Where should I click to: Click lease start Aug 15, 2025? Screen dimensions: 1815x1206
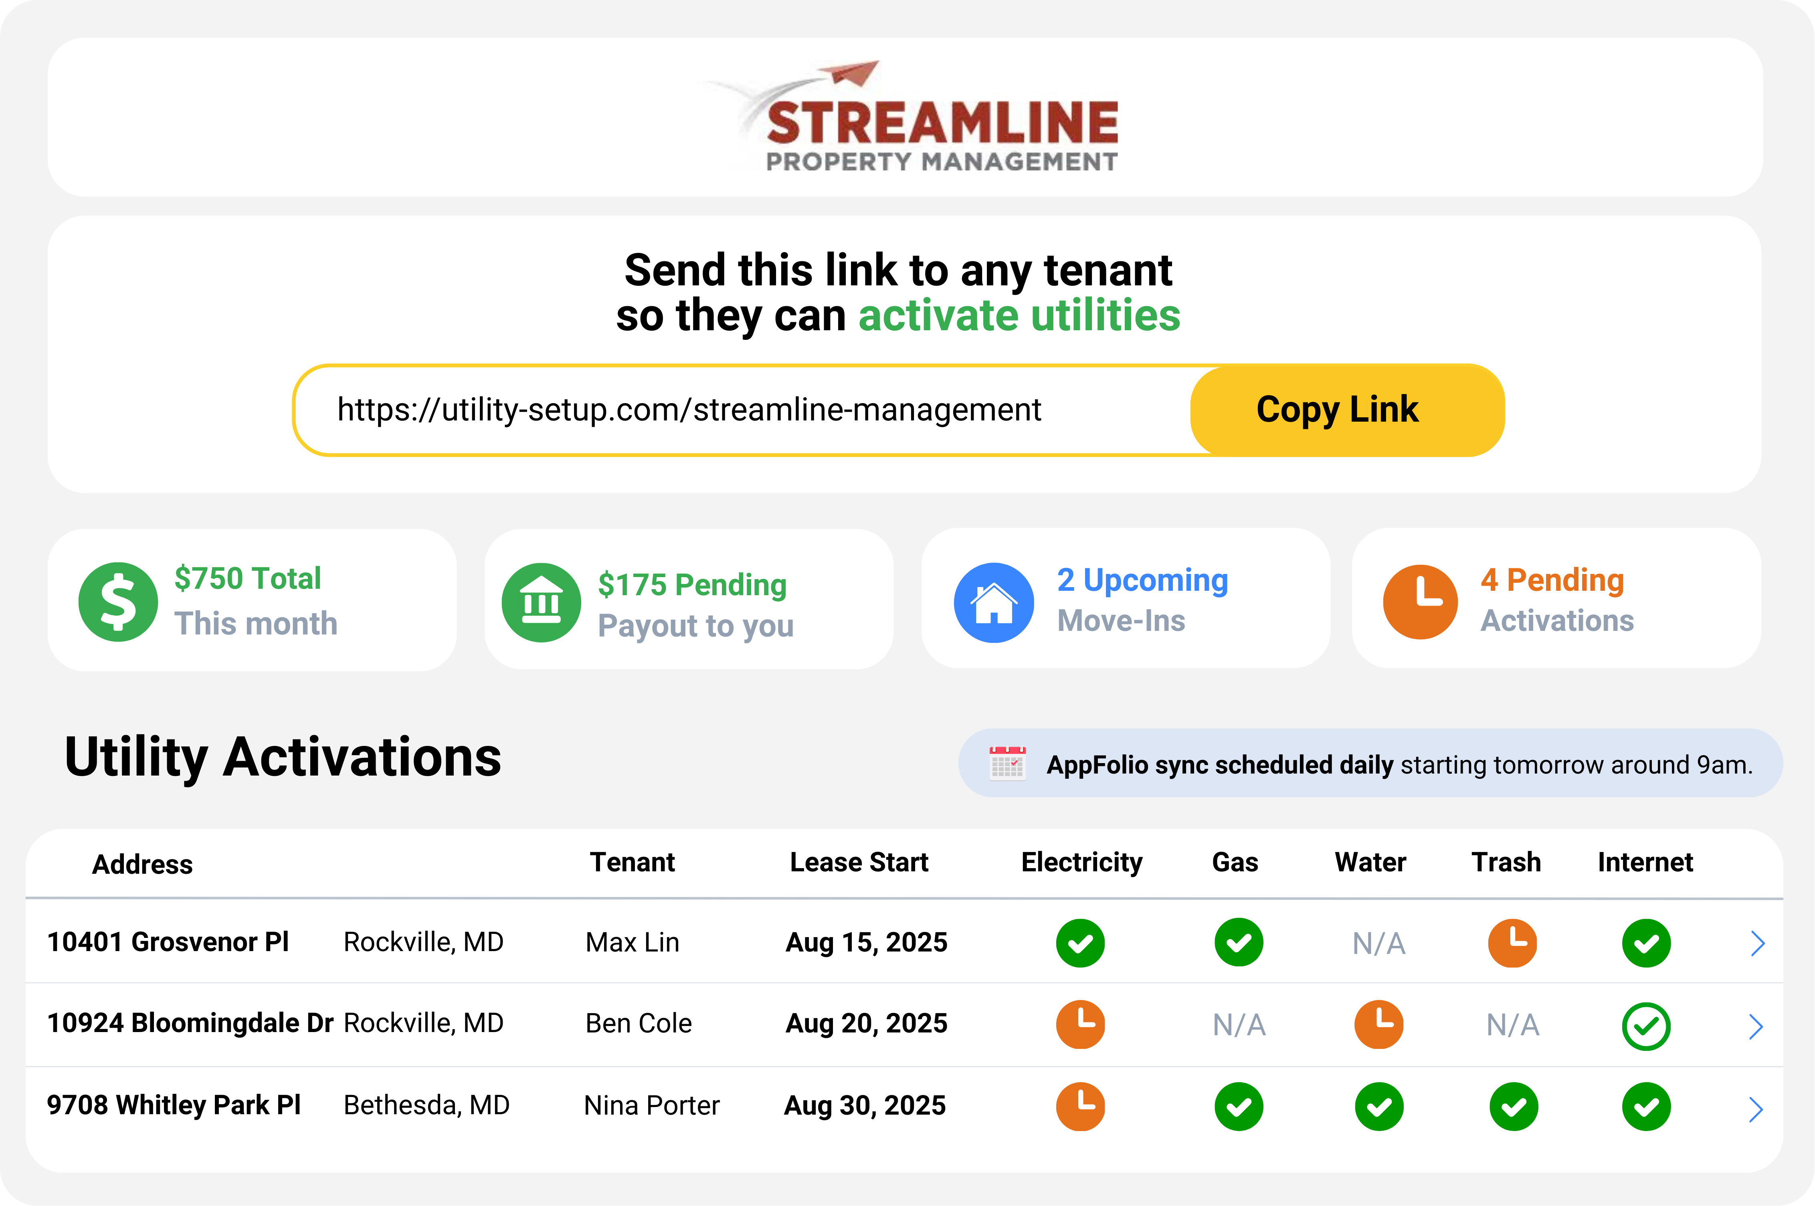(x=866, y=943)
